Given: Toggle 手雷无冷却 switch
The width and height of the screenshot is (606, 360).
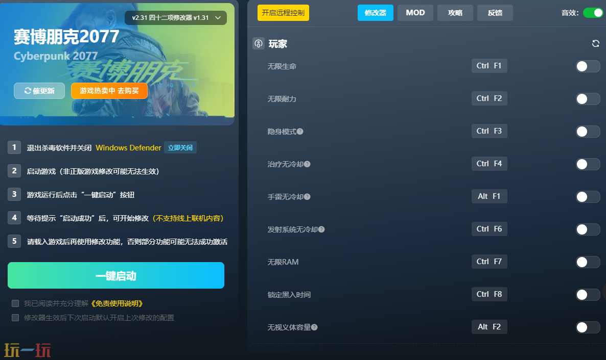Looking at the screenshot, I should point(588,197).
